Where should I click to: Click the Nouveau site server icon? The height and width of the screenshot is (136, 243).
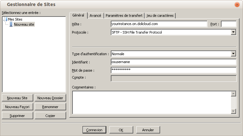click(x=11, y=24)
